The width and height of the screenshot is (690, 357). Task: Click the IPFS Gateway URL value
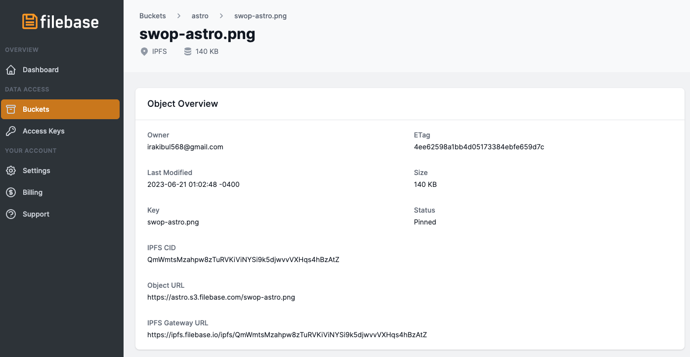[x=287, y=335]
